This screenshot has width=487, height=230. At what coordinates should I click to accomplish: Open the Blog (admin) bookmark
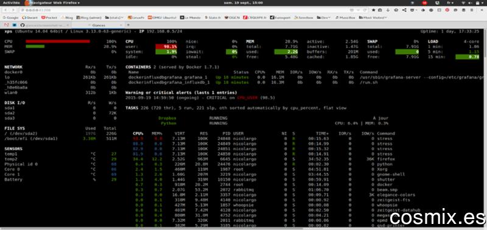89,18
